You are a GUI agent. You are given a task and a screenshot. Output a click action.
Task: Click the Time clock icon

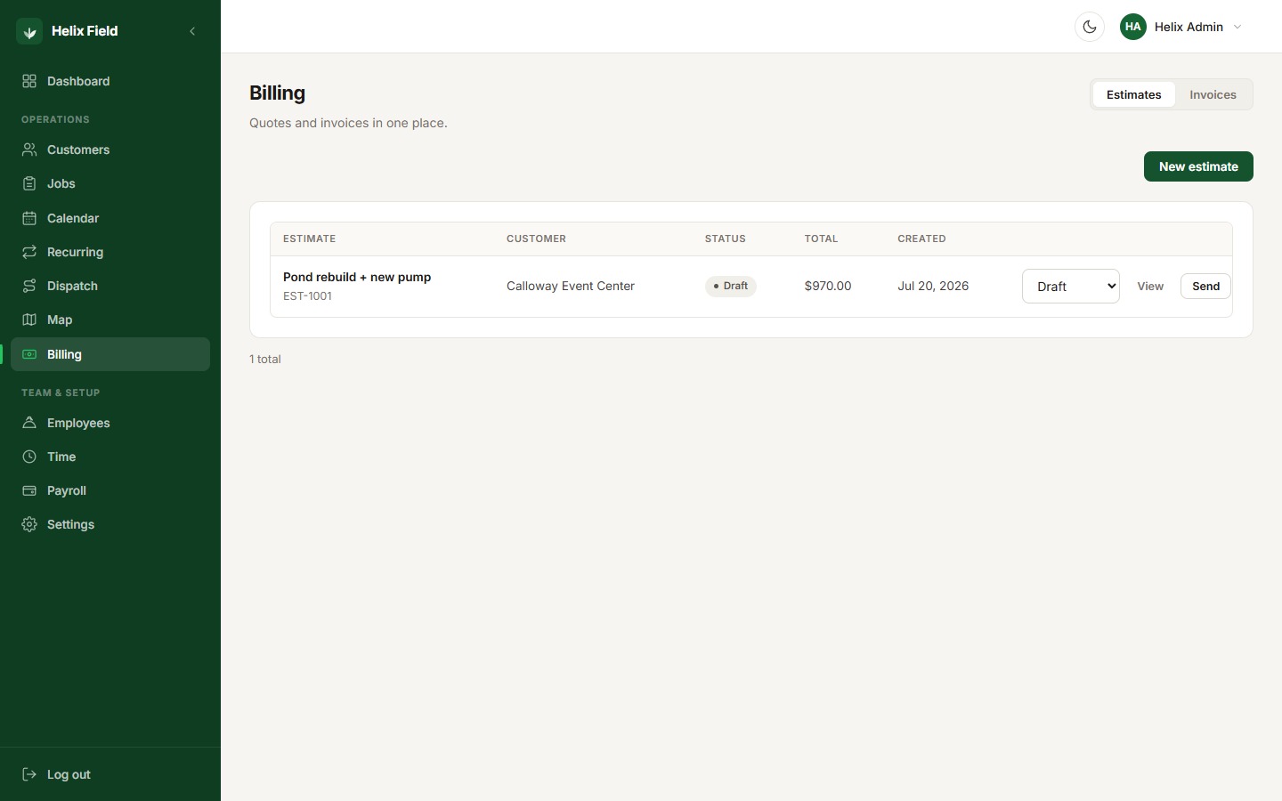(x=29, y=457)
